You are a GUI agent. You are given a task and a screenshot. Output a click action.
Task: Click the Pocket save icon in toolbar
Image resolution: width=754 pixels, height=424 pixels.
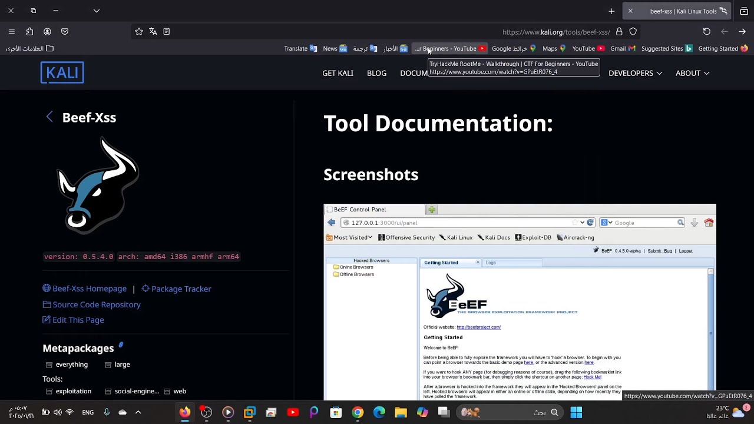[65, 31]
